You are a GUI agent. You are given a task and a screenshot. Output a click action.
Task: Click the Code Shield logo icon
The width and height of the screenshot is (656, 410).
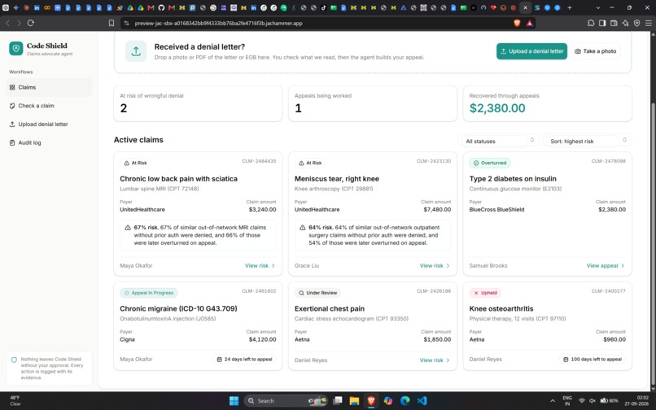click(16, 49)
